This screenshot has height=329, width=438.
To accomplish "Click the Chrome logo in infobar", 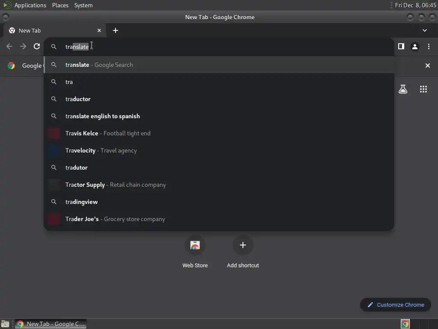I will point(11,66).
